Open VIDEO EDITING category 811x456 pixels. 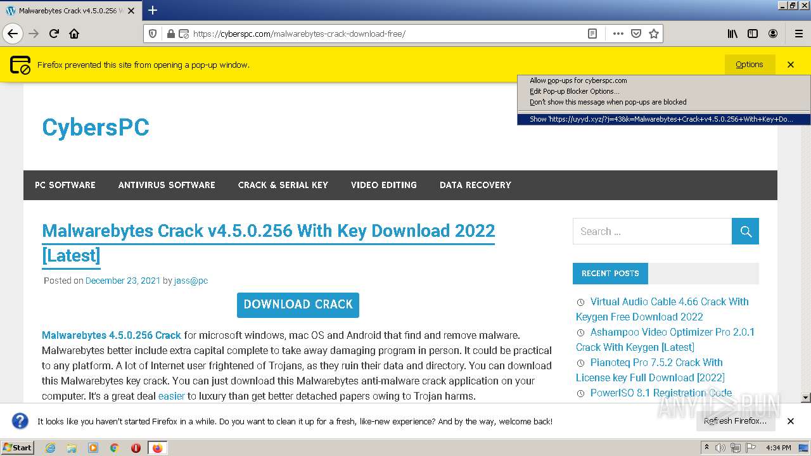(384, 185)
